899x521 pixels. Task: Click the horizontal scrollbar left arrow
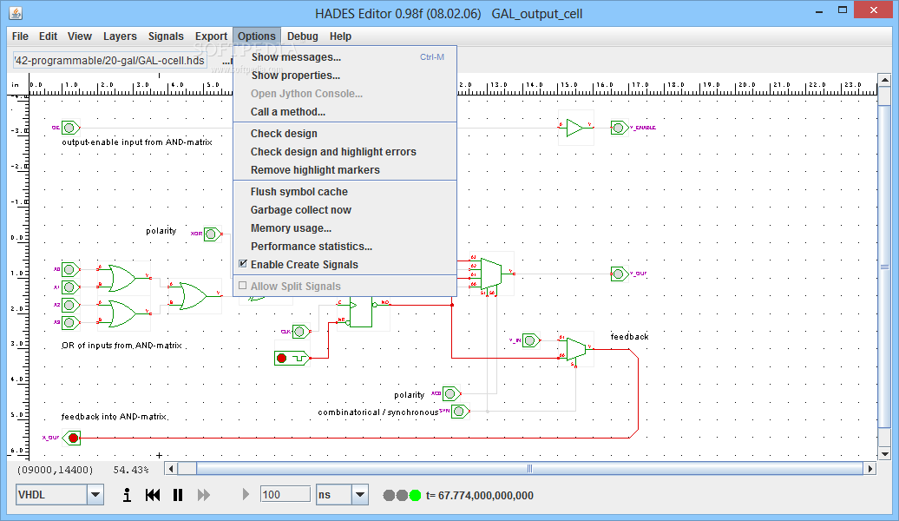point(171,469)
